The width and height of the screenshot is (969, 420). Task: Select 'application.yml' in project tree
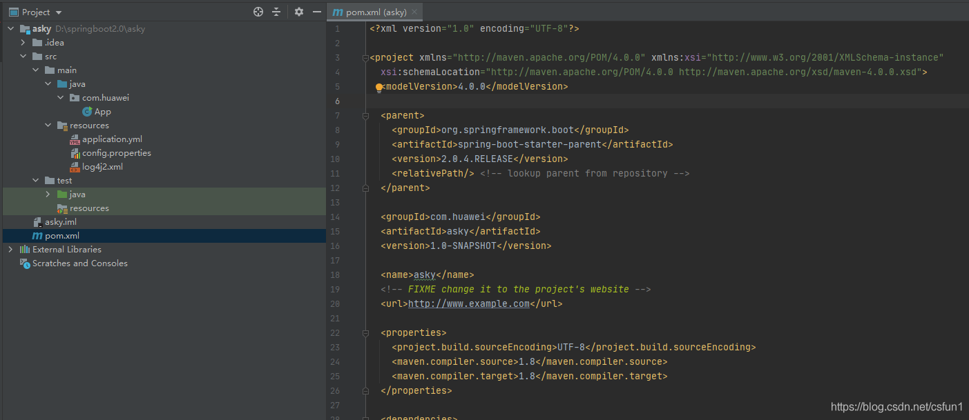point(112,139)
